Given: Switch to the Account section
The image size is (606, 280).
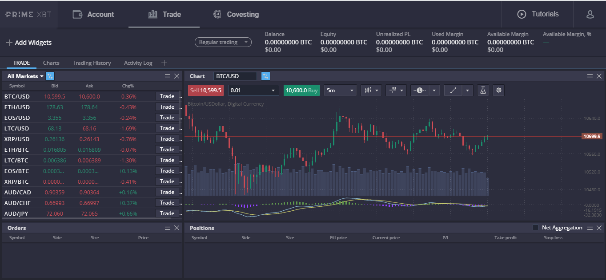Looking at the screenshot, I should 94,14.
